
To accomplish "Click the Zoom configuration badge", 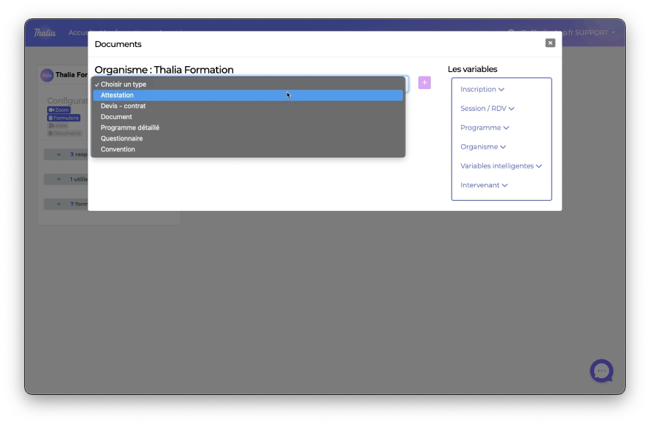I will pyautogui.click(x=59, y=110).
